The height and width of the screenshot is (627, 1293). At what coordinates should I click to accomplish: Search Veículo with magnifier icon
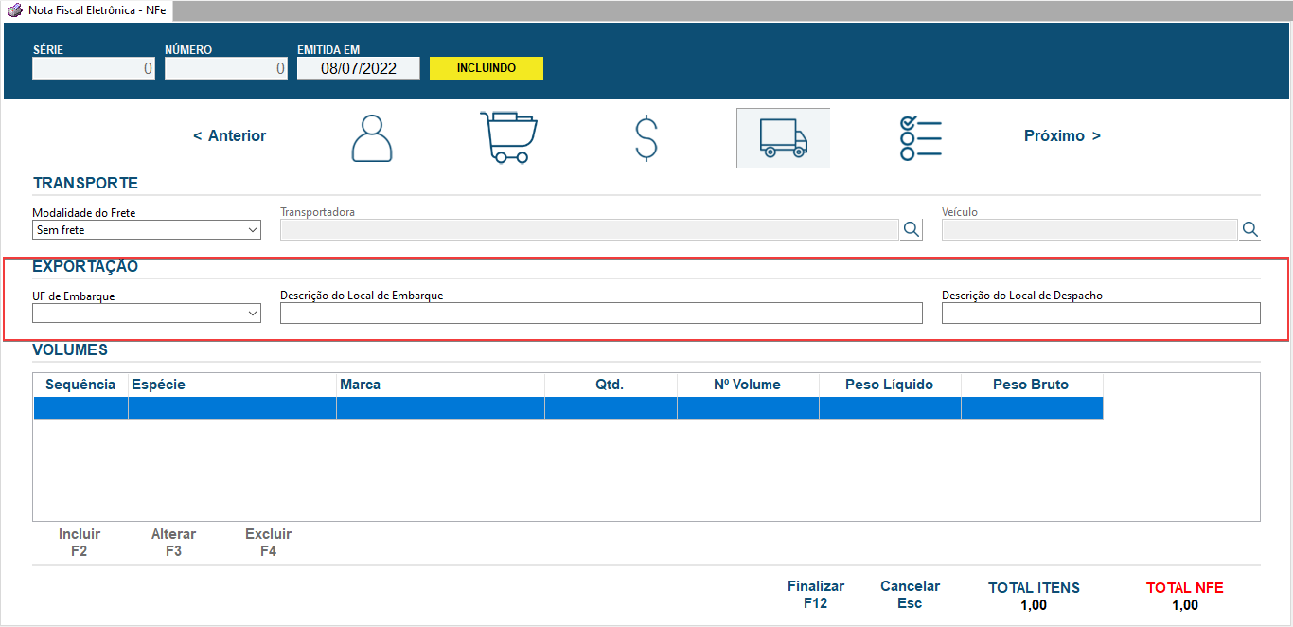pos(1249,229)
